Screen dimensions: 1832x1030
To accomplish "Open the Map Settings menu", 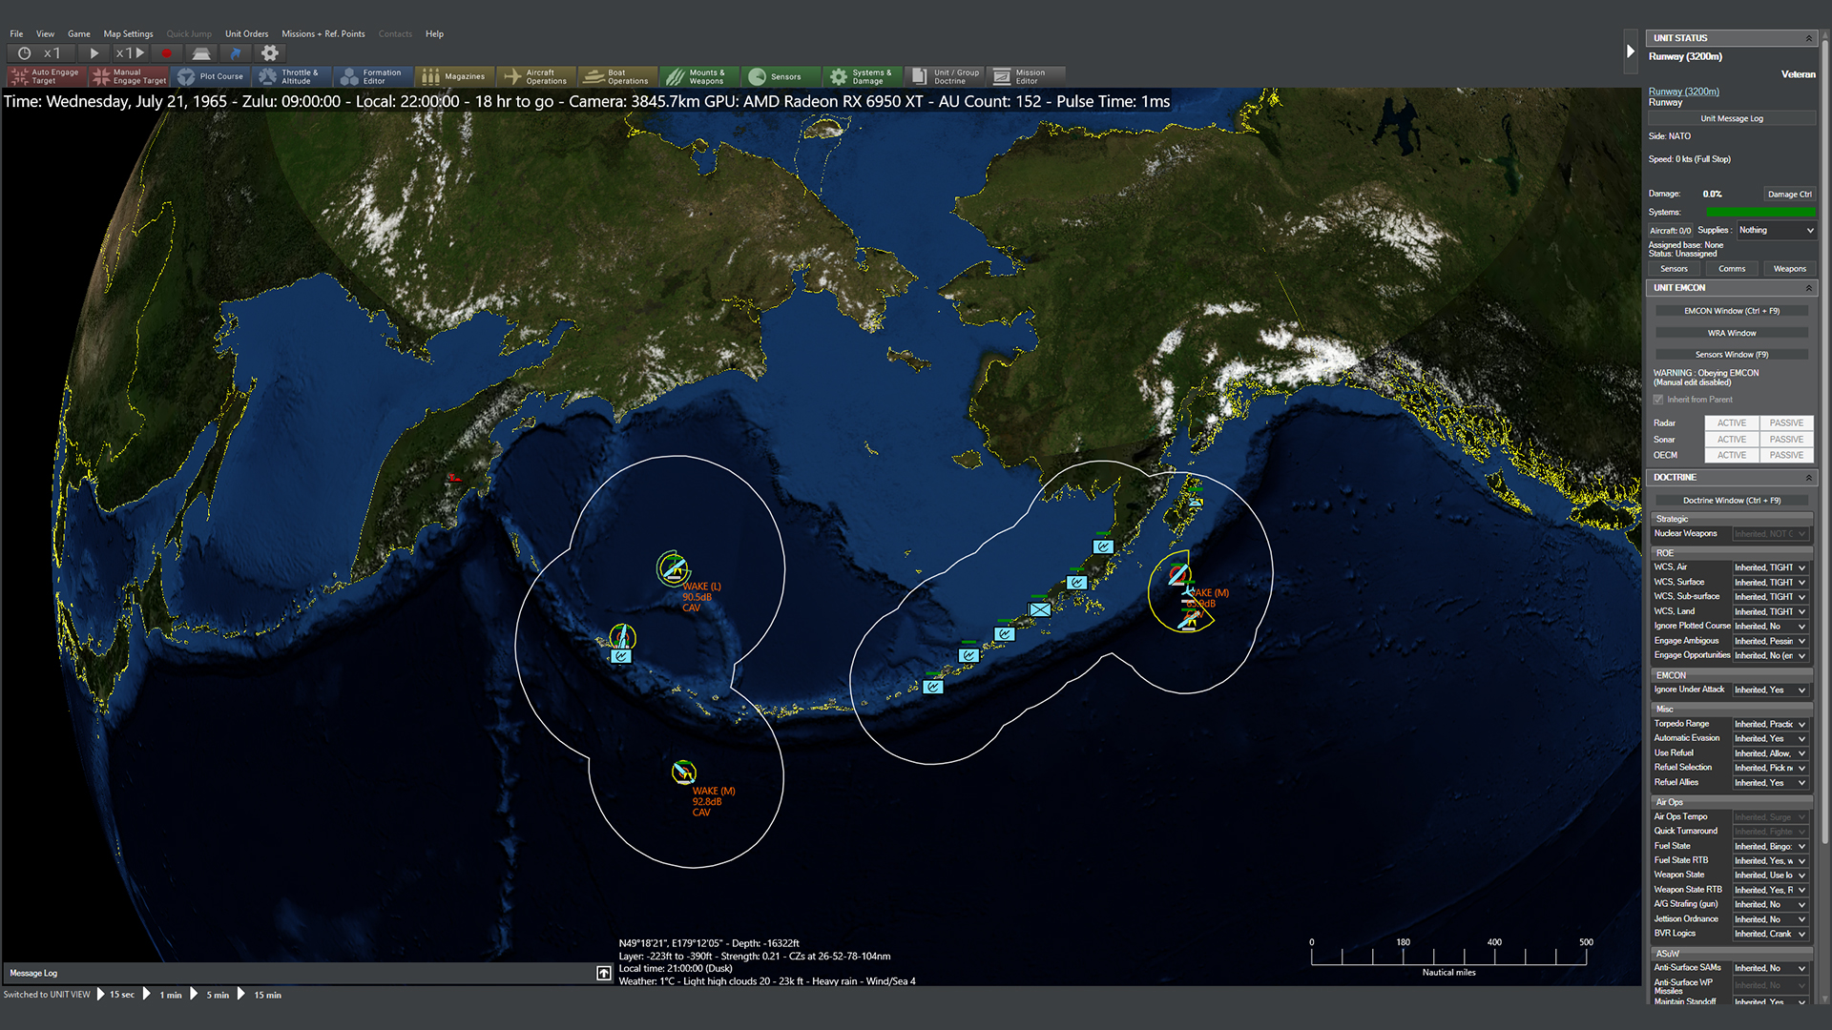I will click(x=128, y=33).
